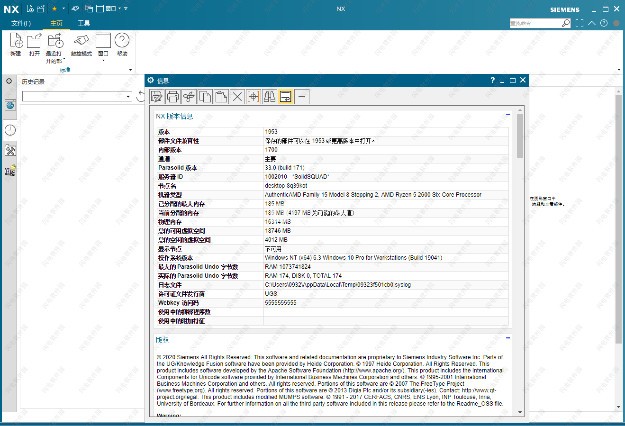Click the X clear icon in 信息 toolbar
625x426 pixels.
coord(237,97)
